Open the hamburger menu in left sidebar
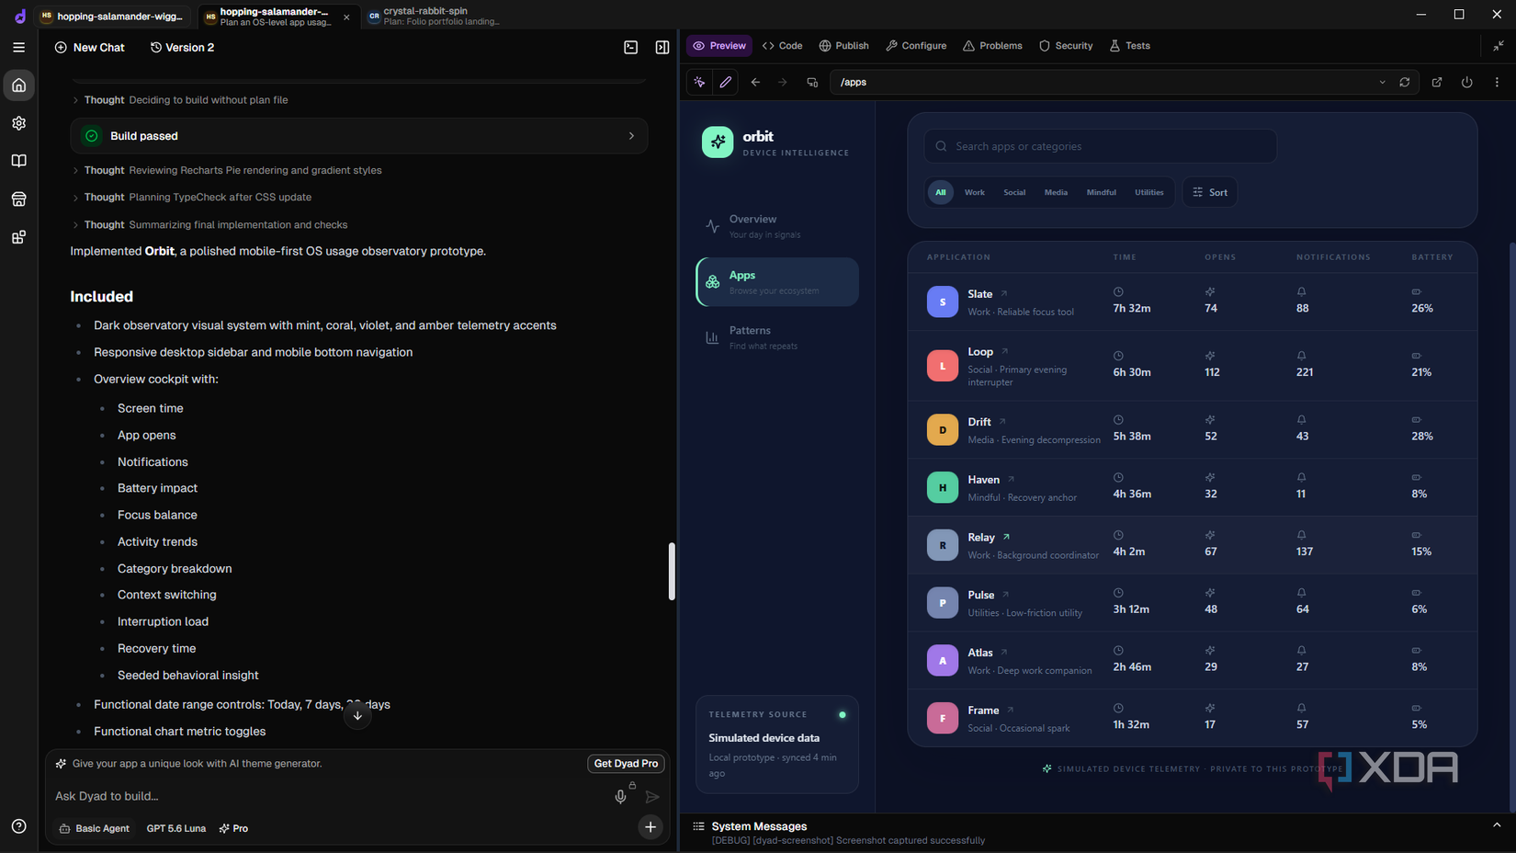Image resolution: width=1516 pixels, height=853 pixels. 18,47
